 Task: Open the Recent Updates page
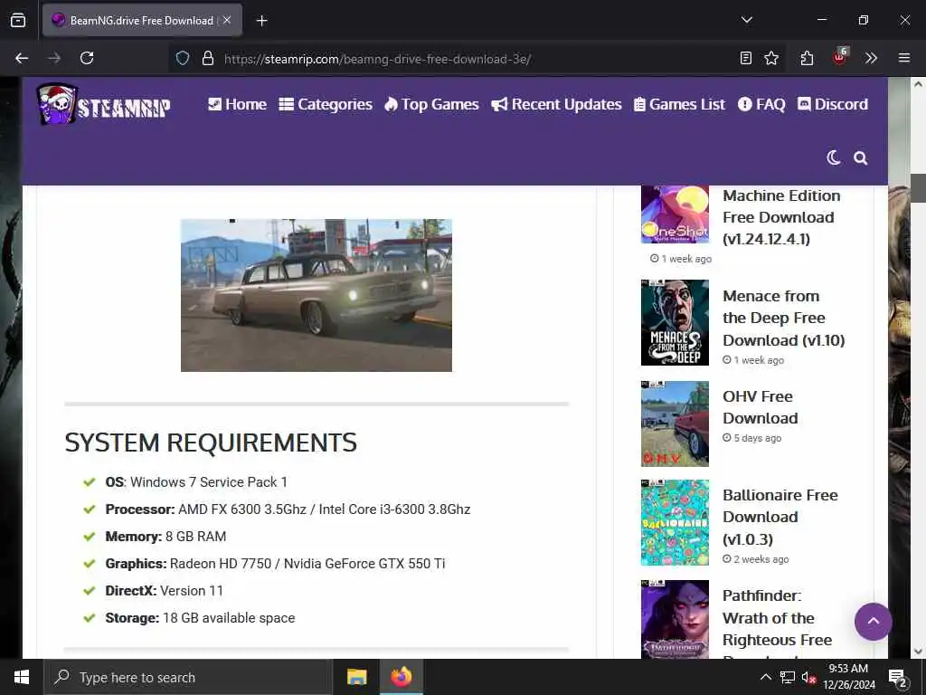point(556,104)
